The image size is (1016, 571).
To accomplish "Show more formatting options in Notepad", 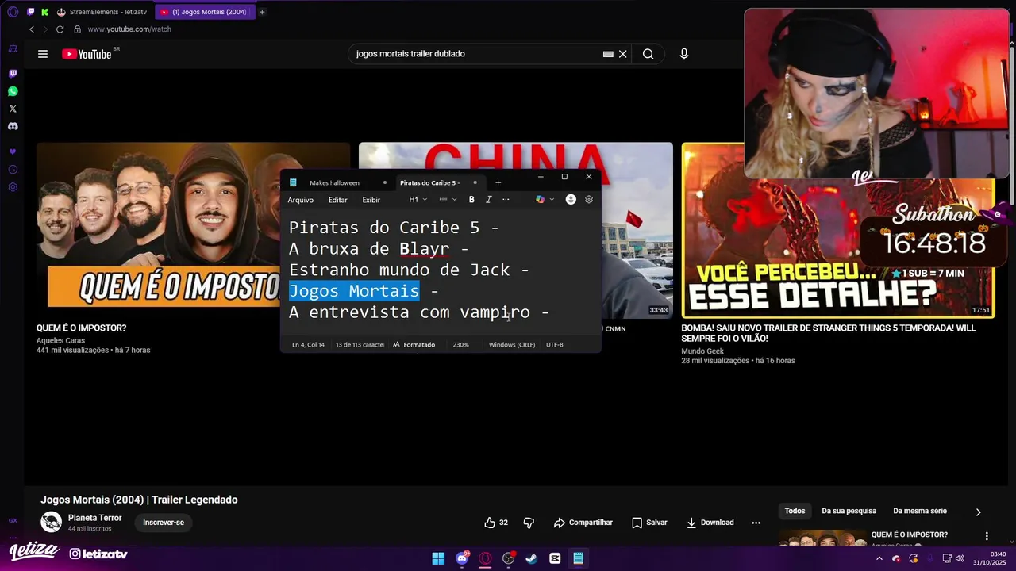I will pyautogui.click(x=506, y=200).
